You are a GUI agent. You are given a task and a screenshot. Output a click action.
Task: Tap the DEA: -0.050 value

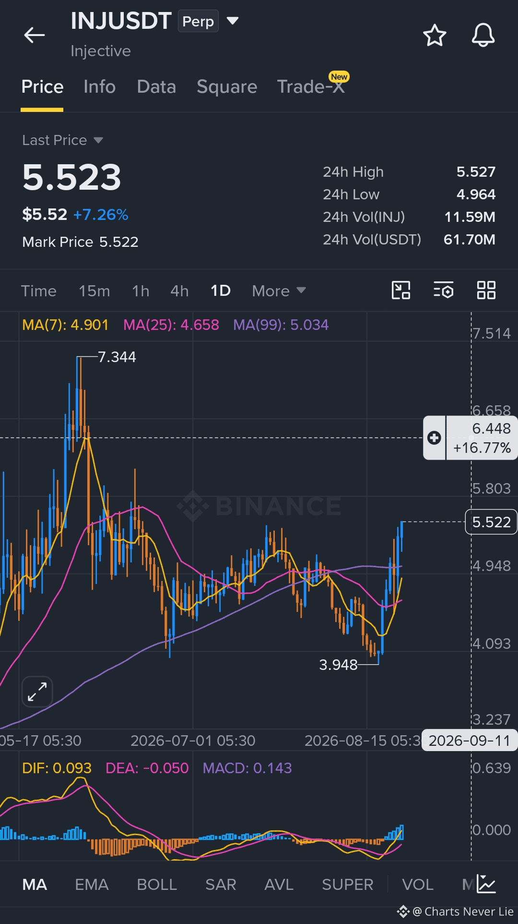[147, 768]
